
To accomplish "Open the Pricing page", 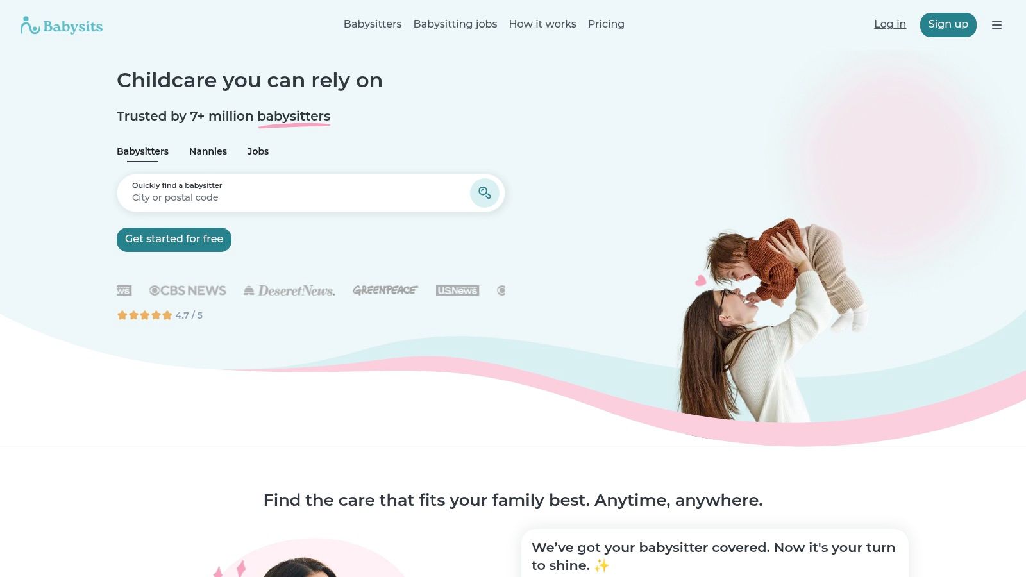I will coord(606,24).
